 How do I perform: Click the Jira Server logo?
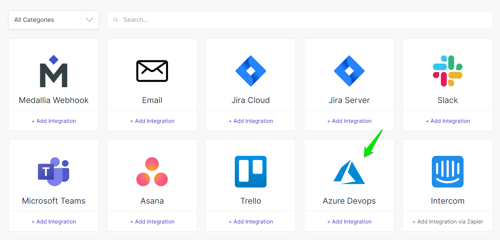pyautogui.click(x=349, y=71)
